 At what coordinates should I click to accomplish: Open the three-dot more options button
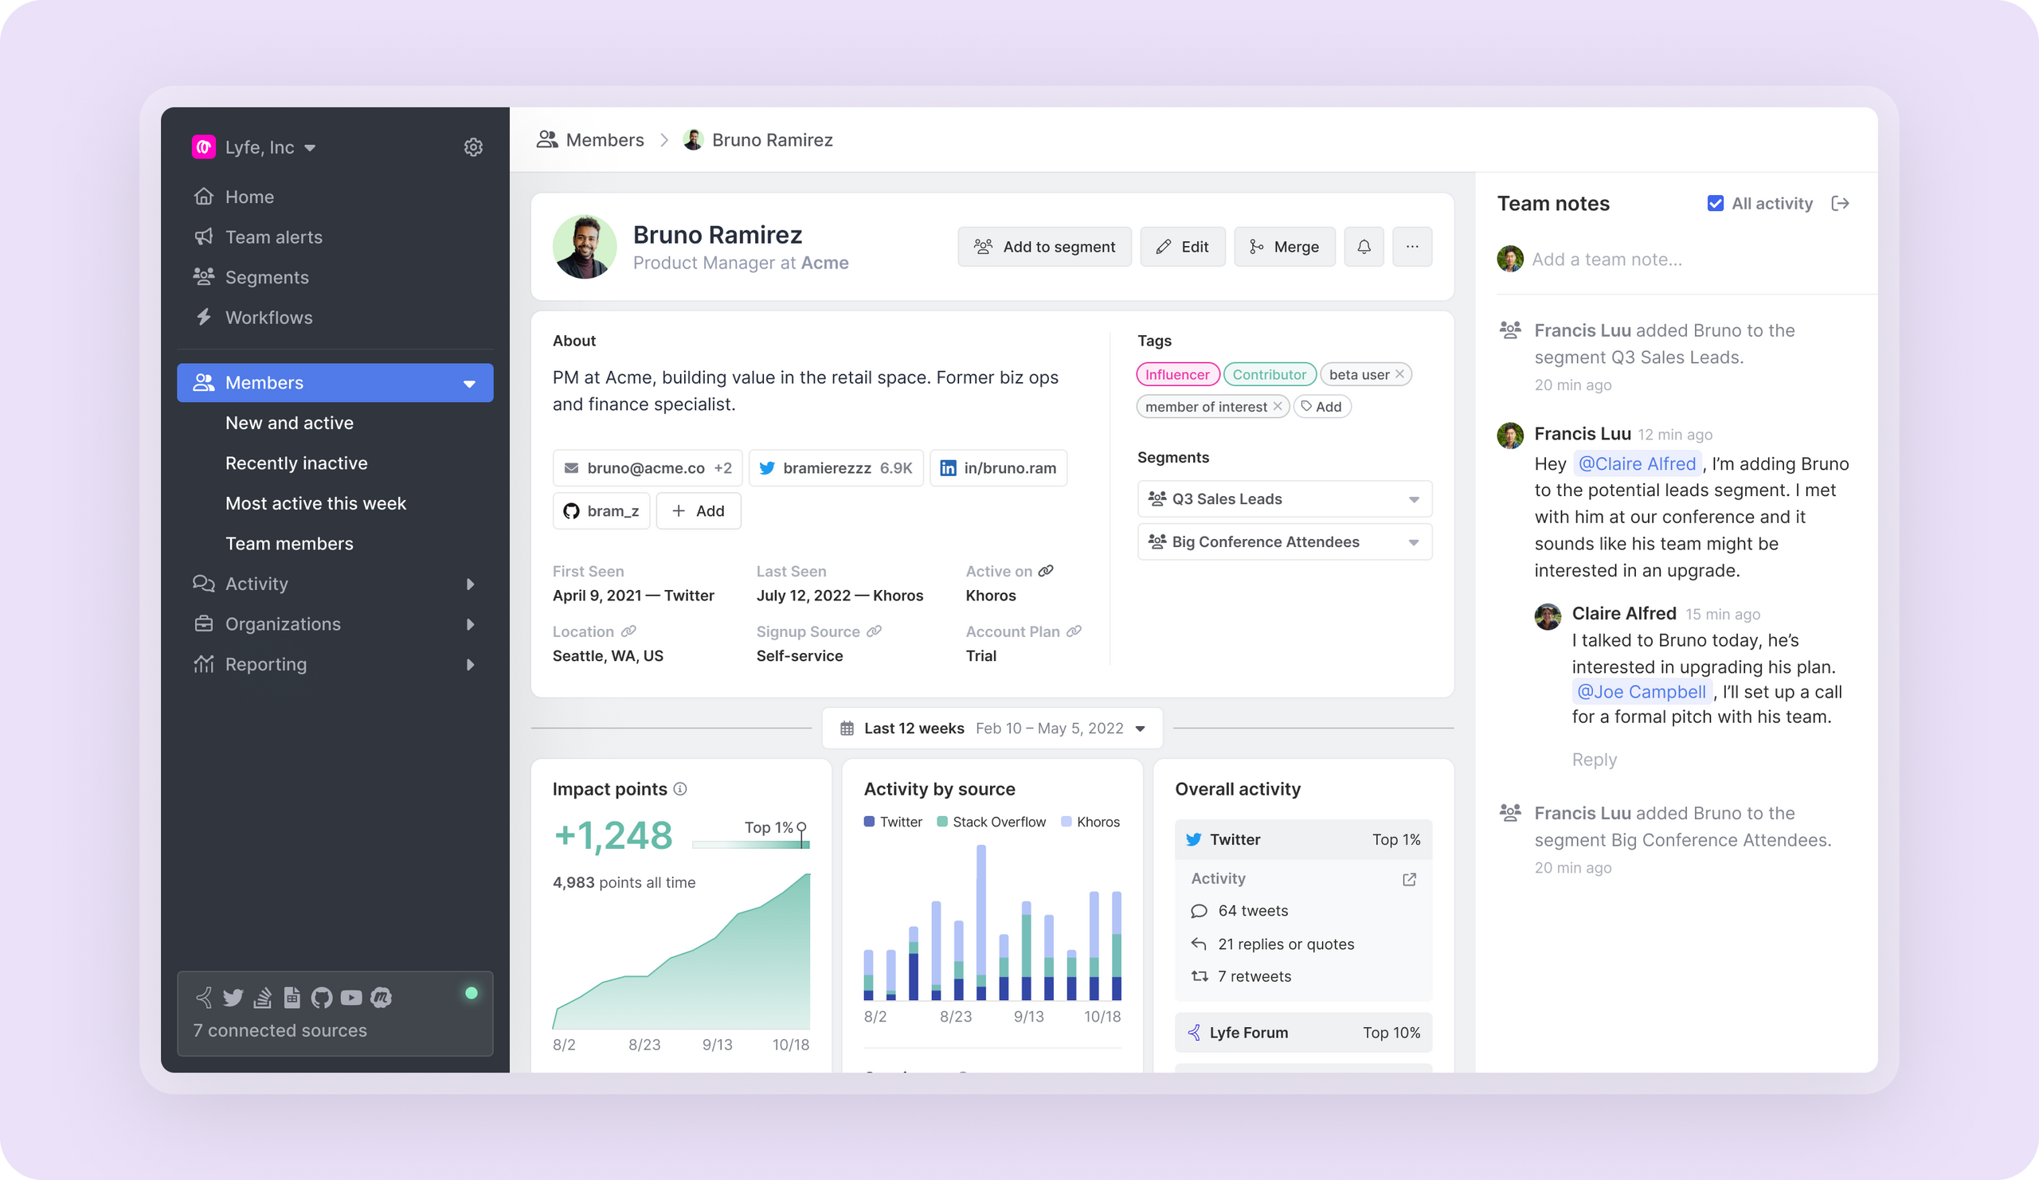tap(1412, 247)
